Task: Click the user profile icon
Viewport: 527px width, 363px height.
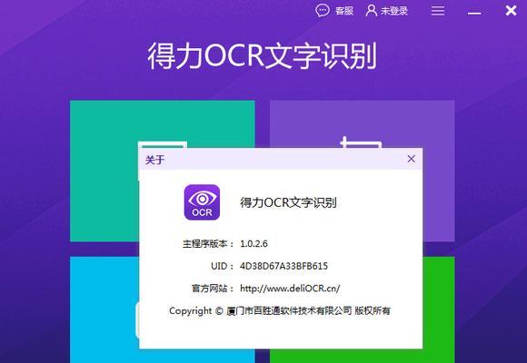Action: coord(371,11)
